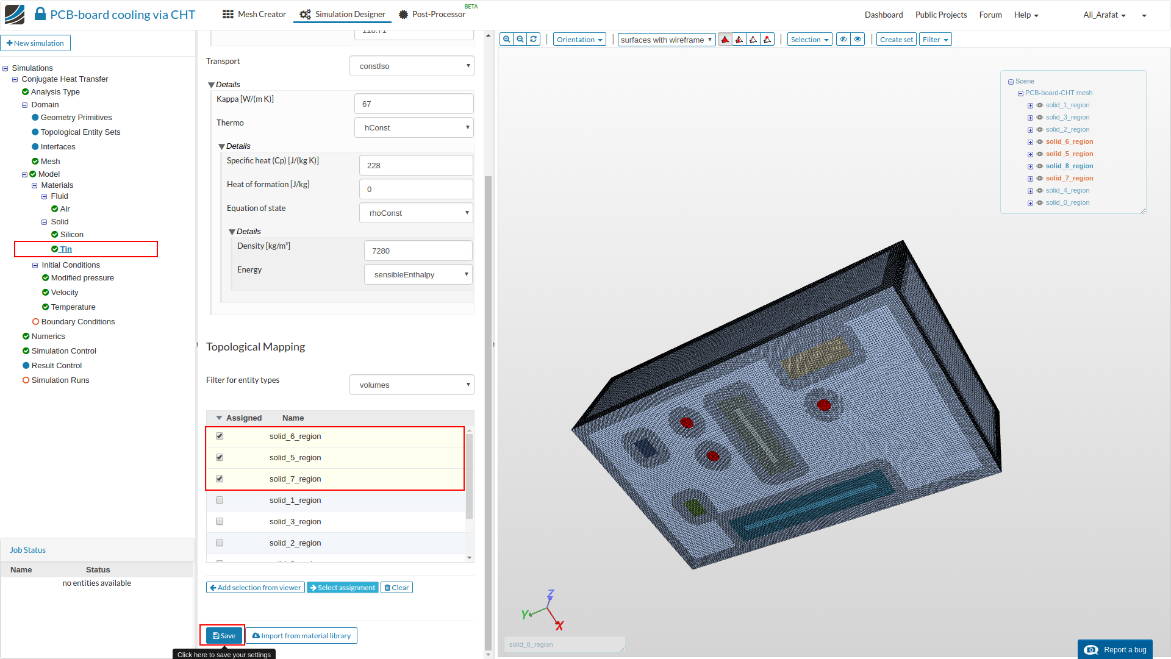Click Import from material library
Image resolution: width=1171 pixels, height=659 pixels.
(x=301, y=636)
